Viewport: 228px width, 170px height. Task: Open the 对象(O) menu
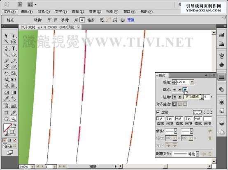coord(44,12)
